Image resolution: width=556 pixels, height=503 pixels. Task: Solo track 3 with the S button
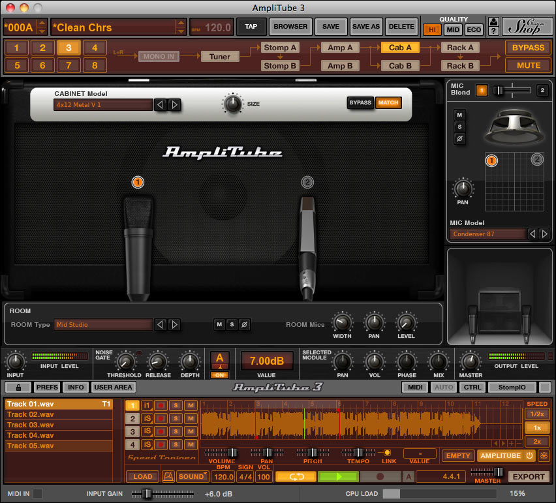coord(175,432)
